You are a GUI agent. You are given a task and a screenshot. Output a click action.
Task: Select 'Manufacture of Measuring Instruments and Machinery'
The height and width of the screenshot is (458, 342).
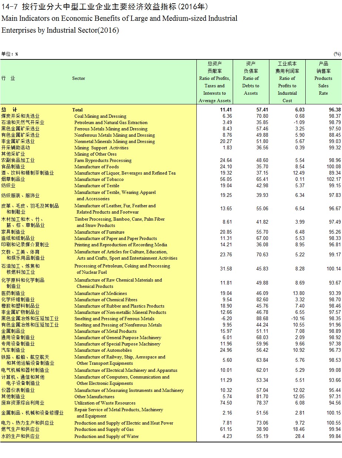click(129, 390)
